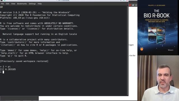Open the Bookmarks menu in Konsole

22,4
